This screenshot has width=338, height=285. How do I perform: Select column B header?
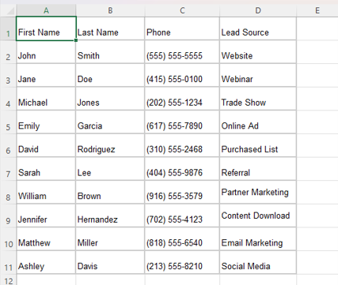110,10
